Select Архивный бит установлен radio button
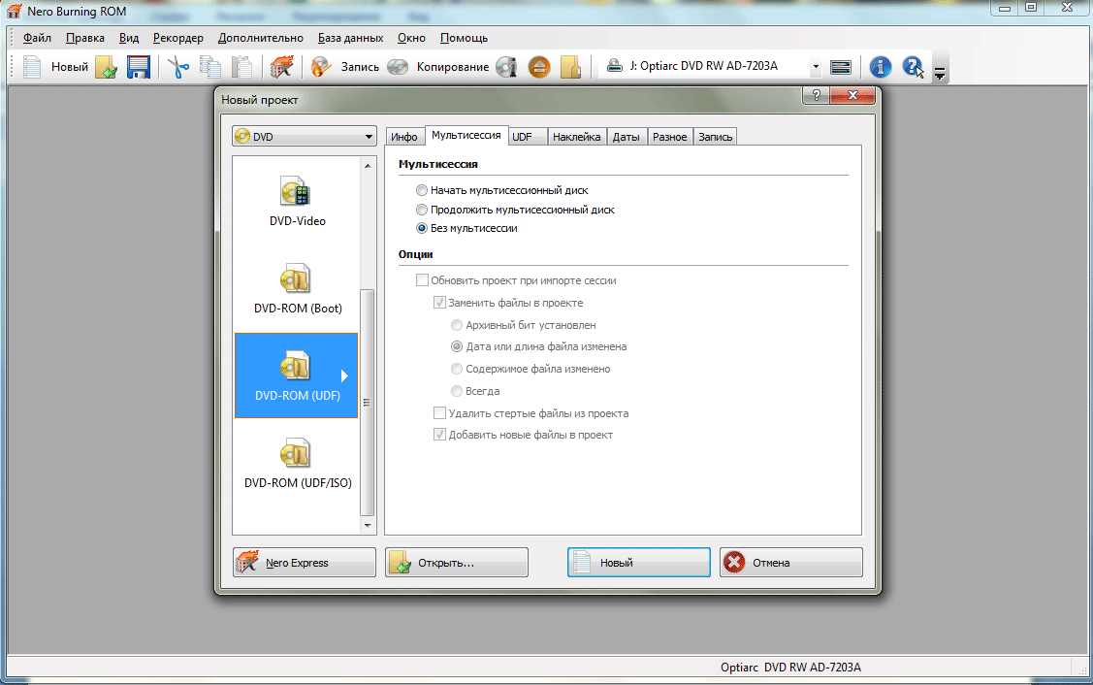This screenshot has width=1093, height=685. [x=457, y=325]
